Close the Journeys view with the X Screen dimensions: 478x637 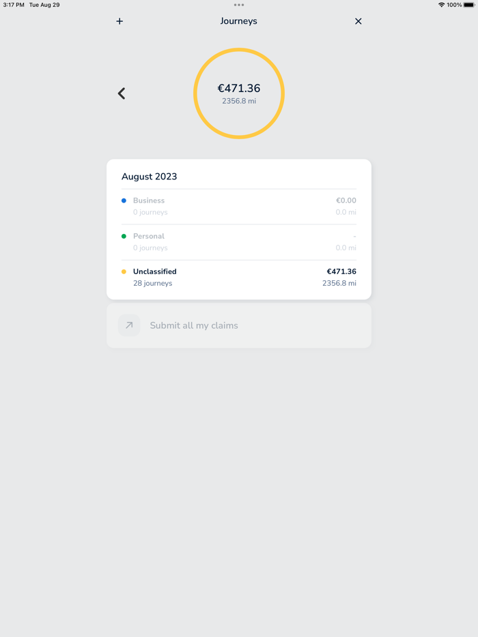(358, 21)
